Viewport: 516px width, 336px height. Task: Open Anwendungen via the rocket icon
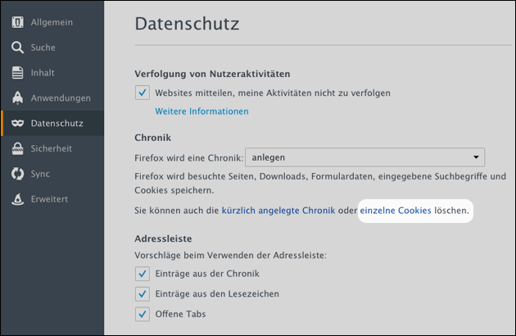coord(17,98)
